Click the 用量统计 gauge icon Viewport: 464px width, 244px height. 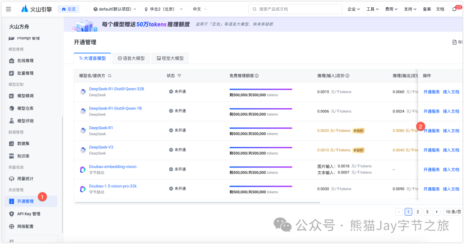(x=12, y=179)
